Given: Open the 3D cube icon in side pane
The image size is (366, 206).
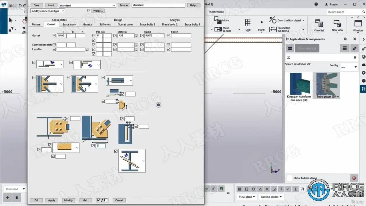Looking at the screenshot, I should 363,81.
